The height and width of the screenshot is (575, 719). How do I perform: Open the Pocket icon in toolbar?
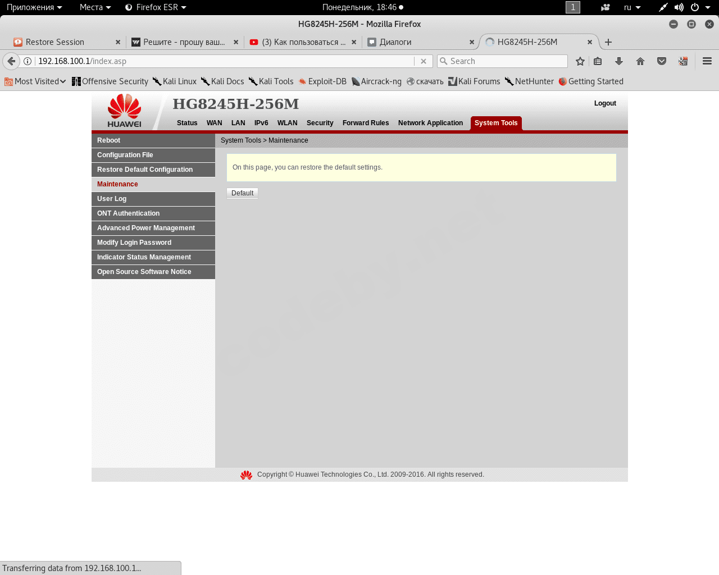tap(662, 61)
